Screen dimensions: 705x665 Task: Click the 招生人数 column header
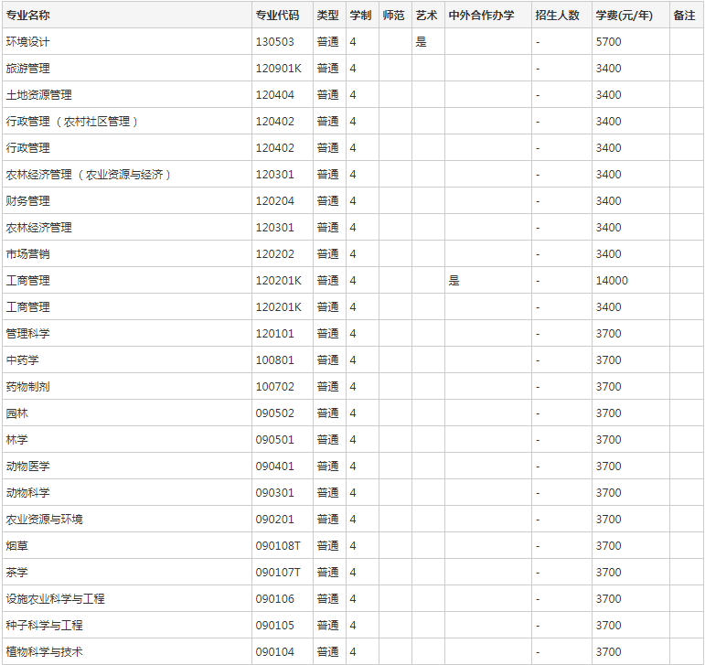click(x=558, y=16)
